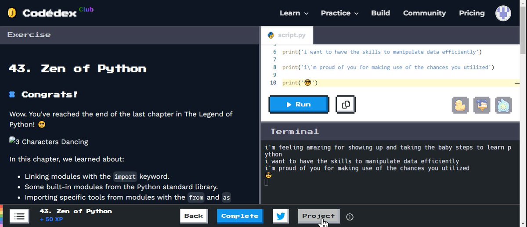The height and width of the screenshot is (227, 527).
Task: Open the Build page
Action: pos(380,13)
